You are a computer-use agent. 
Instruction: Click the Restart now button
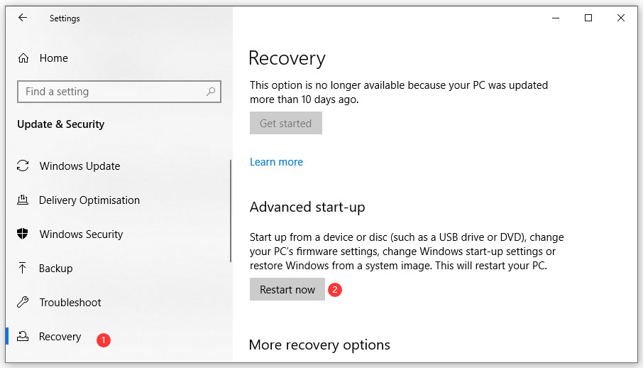[x=287, y=289]
